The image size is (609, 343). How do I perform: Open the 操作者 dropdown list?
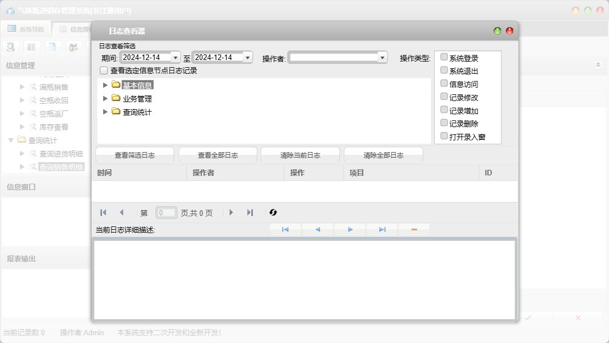(382, 58)
